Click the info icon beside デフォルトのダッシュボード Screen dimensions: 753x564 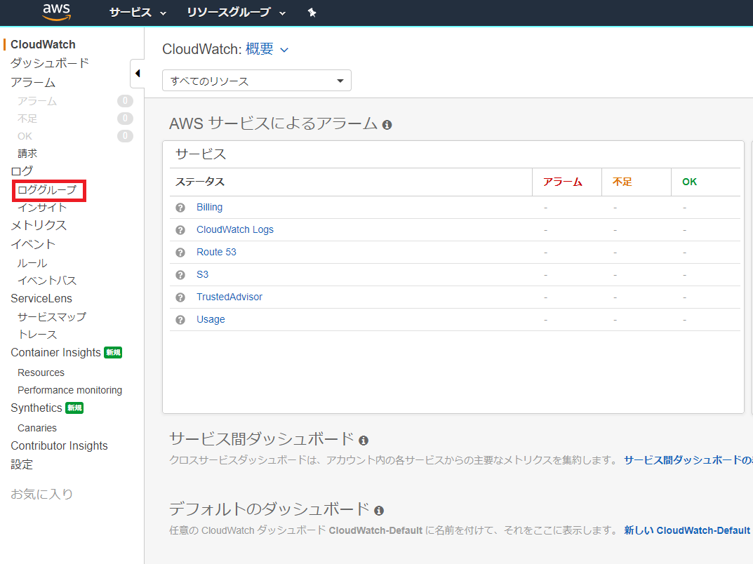point(379,510)
